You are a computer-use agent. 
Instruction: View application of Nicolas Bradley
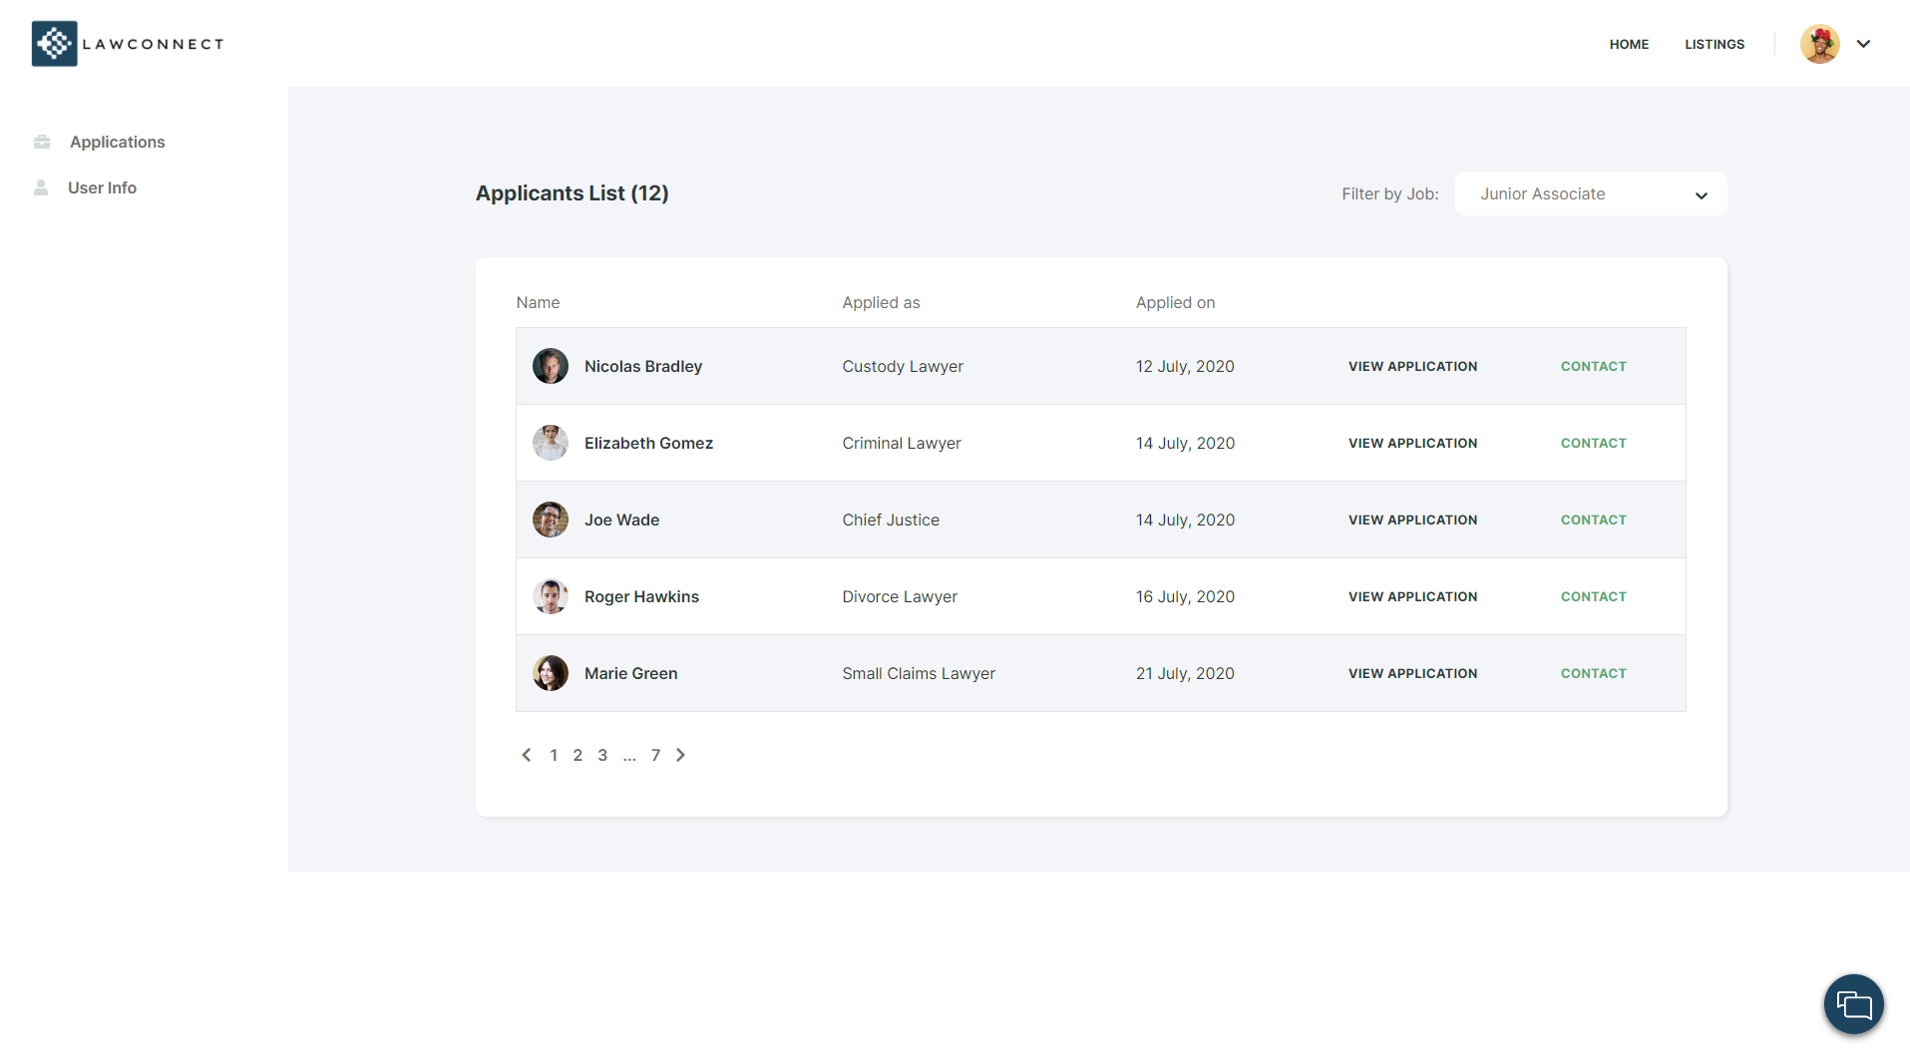(x=1412, y=366)
